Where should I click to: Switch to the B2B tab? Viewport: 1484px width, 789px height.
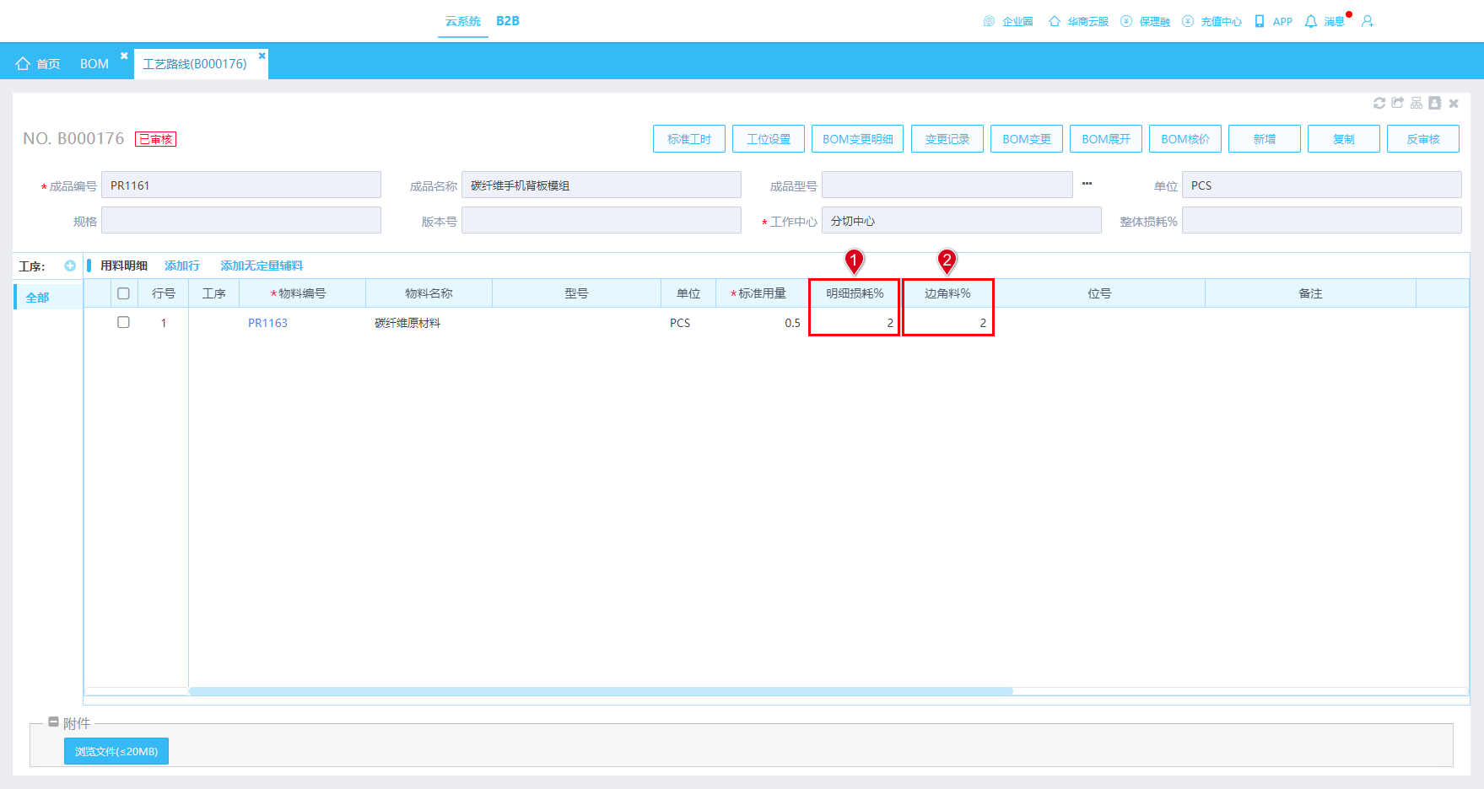click(x=508, y=21)
